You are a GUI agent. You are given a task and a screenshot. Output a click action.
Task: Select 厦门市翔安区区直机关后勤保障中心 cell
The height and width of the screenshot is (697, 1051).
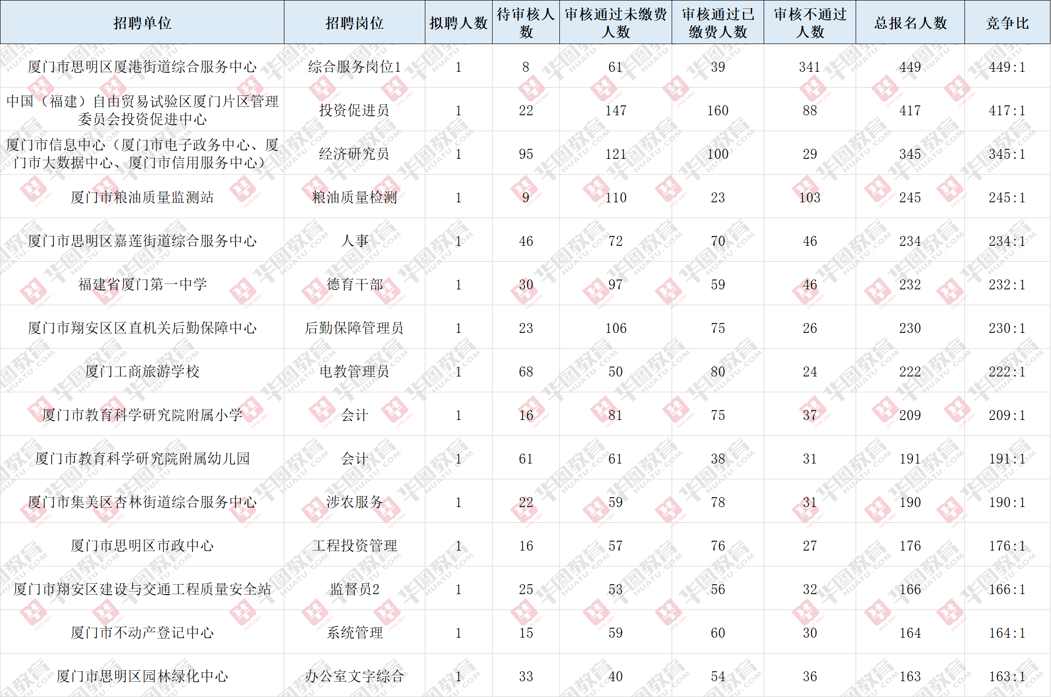click(142, 327)
